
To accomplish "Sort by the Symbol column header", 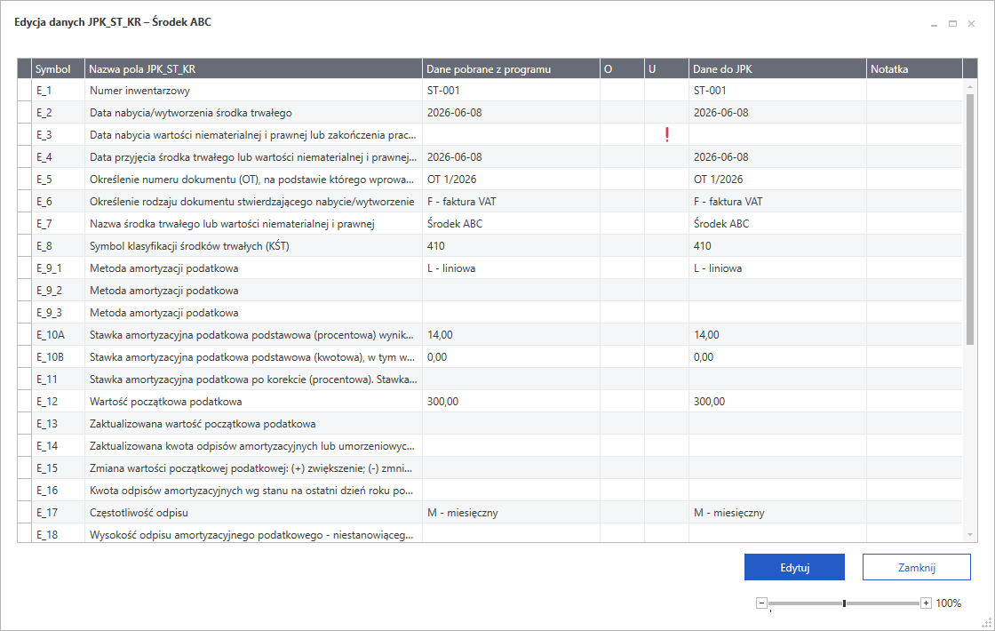I will (58, 68).
